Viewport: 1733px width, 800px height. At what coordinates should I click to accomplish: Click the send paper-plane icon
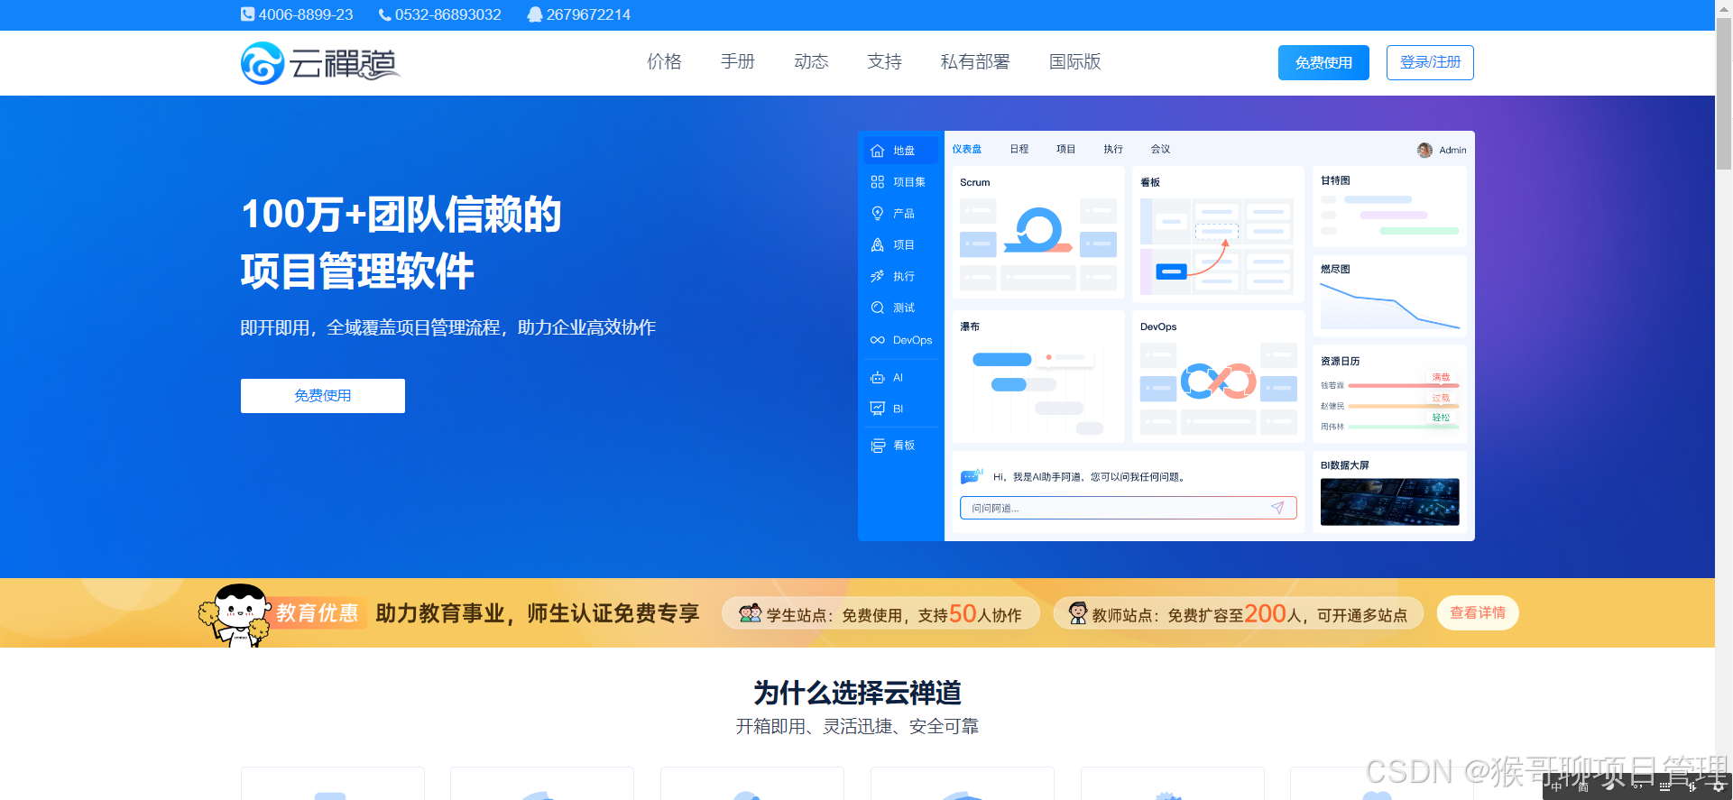pos(1277,508)
